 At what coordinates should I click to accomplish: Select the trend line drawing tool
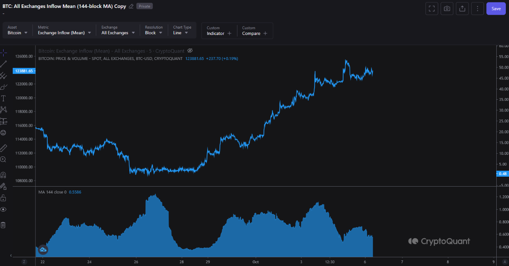pyautogui.click(x=4, y=64)
